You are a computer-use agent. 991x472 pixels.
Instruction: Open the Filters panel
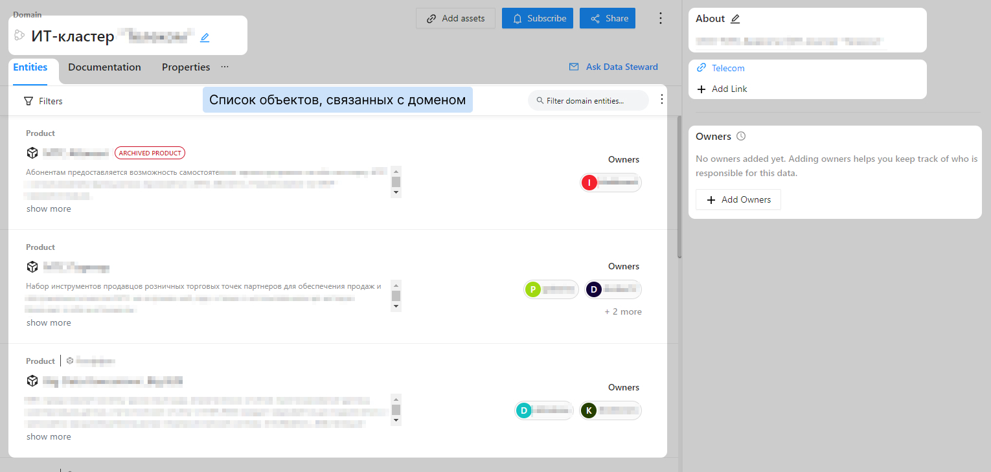pos(43,101)
